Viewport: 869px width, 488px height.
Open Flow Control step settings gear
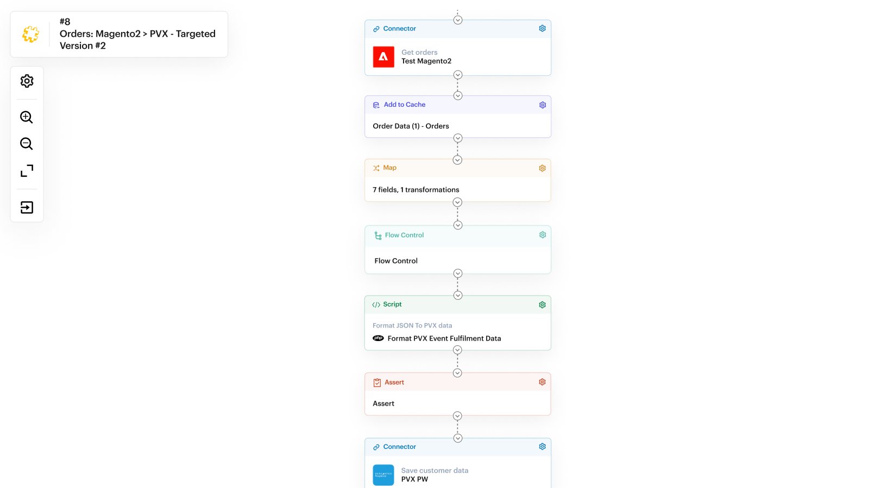(x=542, y=235)
